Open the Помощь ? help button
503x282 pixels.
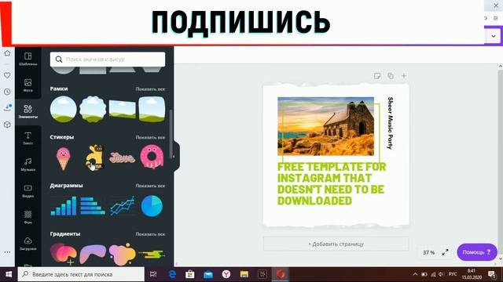pos(477,252)
